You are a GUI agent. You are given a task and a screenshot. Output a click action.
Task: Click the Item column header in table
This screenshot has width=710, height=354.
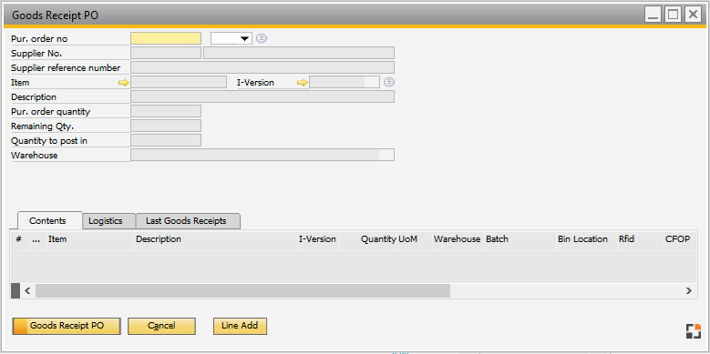pos(90,239)
